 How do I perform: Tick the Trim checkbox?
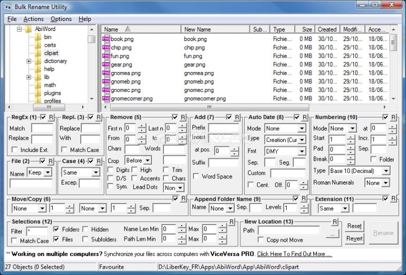pyautogui.click(x=166, y=170)
